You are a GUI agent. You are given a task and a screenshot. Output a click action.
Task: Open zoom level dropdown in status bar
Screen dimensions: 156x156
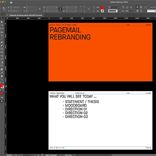pyautogui.click(x=13, y=155)
